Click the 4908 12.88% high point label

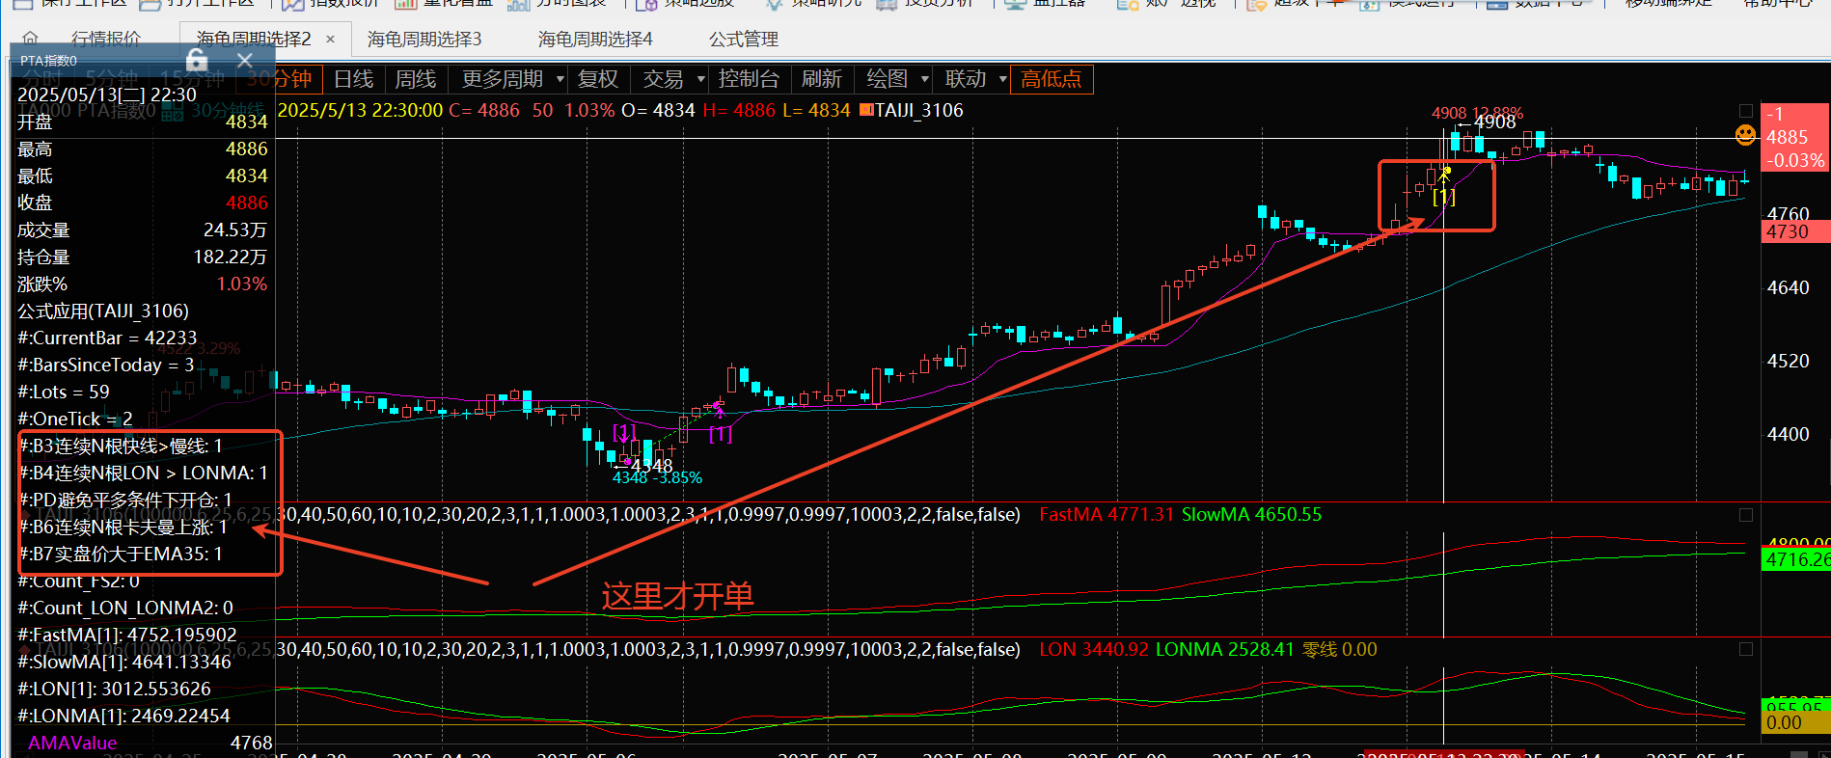1477,113
